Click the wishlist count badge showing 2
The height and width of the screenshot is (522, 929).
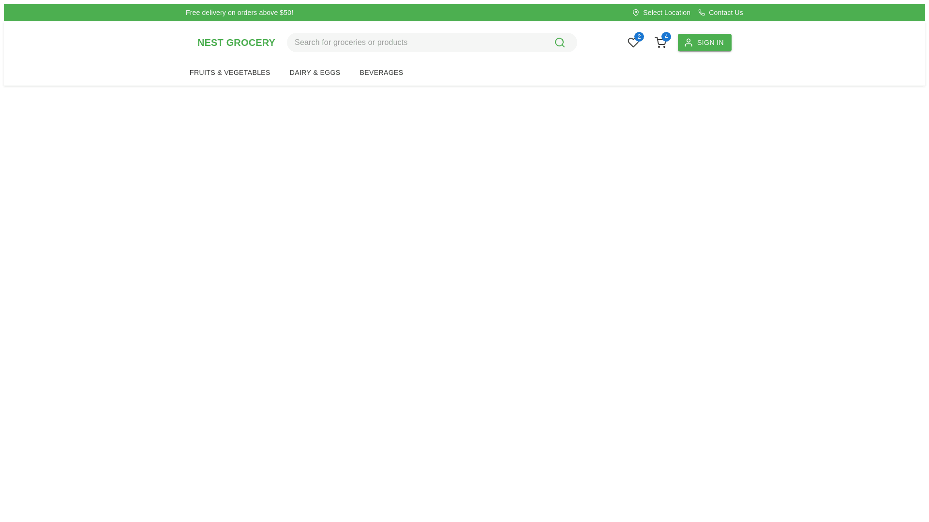coord(639,37)
